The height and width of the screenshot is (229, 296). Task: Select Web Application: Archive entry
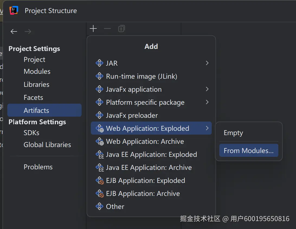point(145,142)
